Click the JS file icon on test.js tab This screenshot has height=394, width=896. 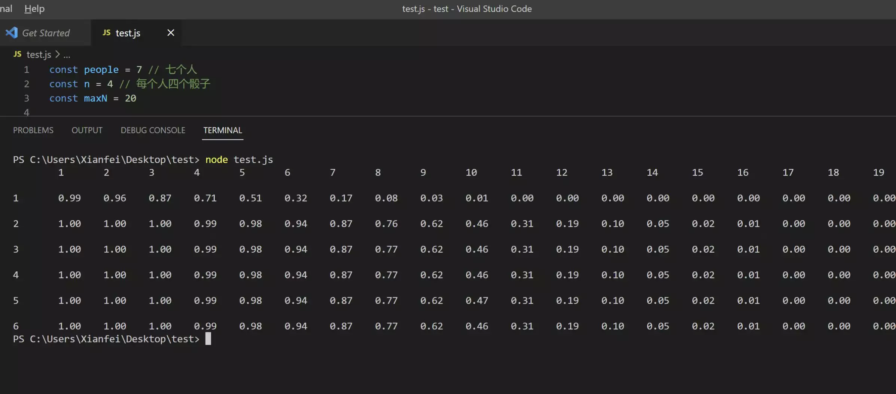click(106, 33)
